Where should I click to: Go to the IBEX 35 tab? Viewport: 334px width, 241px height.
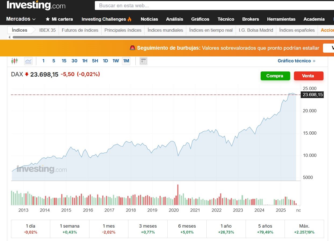pyautogui.click(x=47, y=30)
